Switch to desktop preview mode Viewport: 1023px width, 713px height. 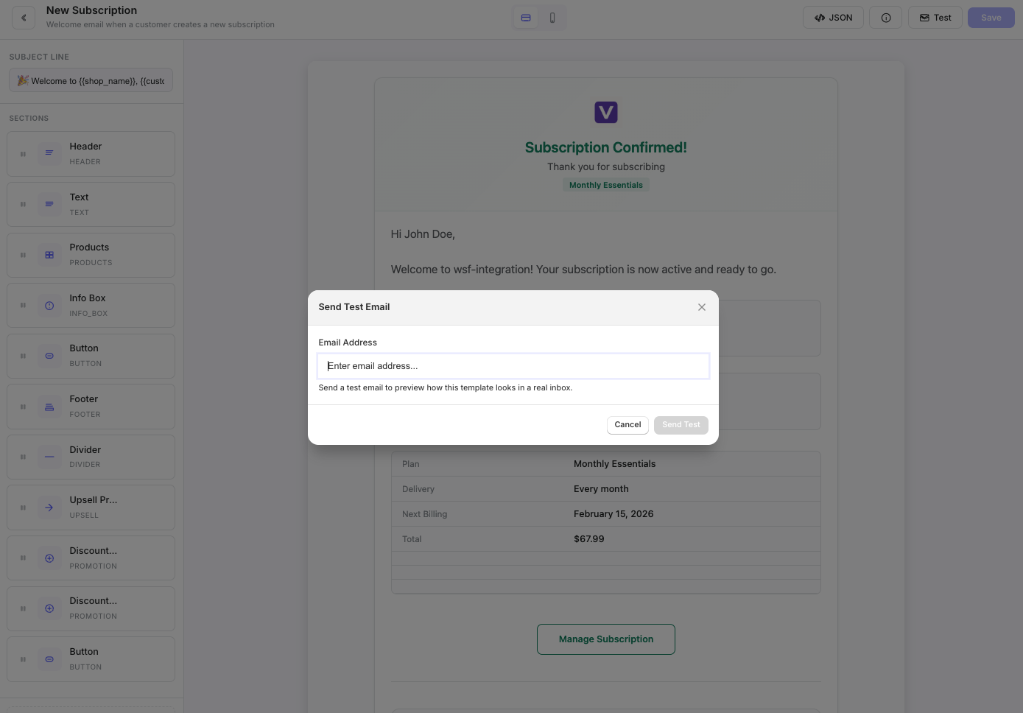526,18
